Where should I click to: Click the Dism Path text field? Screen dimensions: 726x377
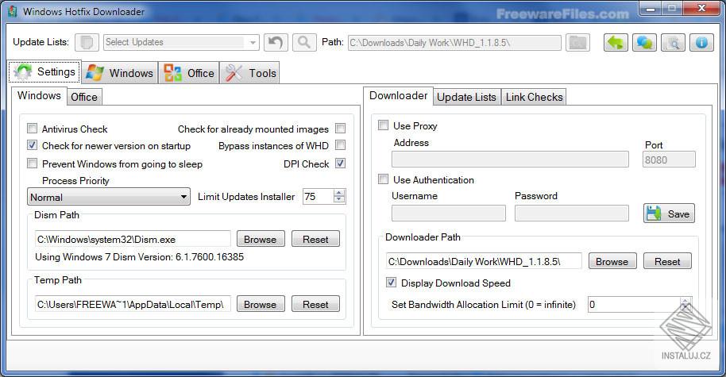133,239
